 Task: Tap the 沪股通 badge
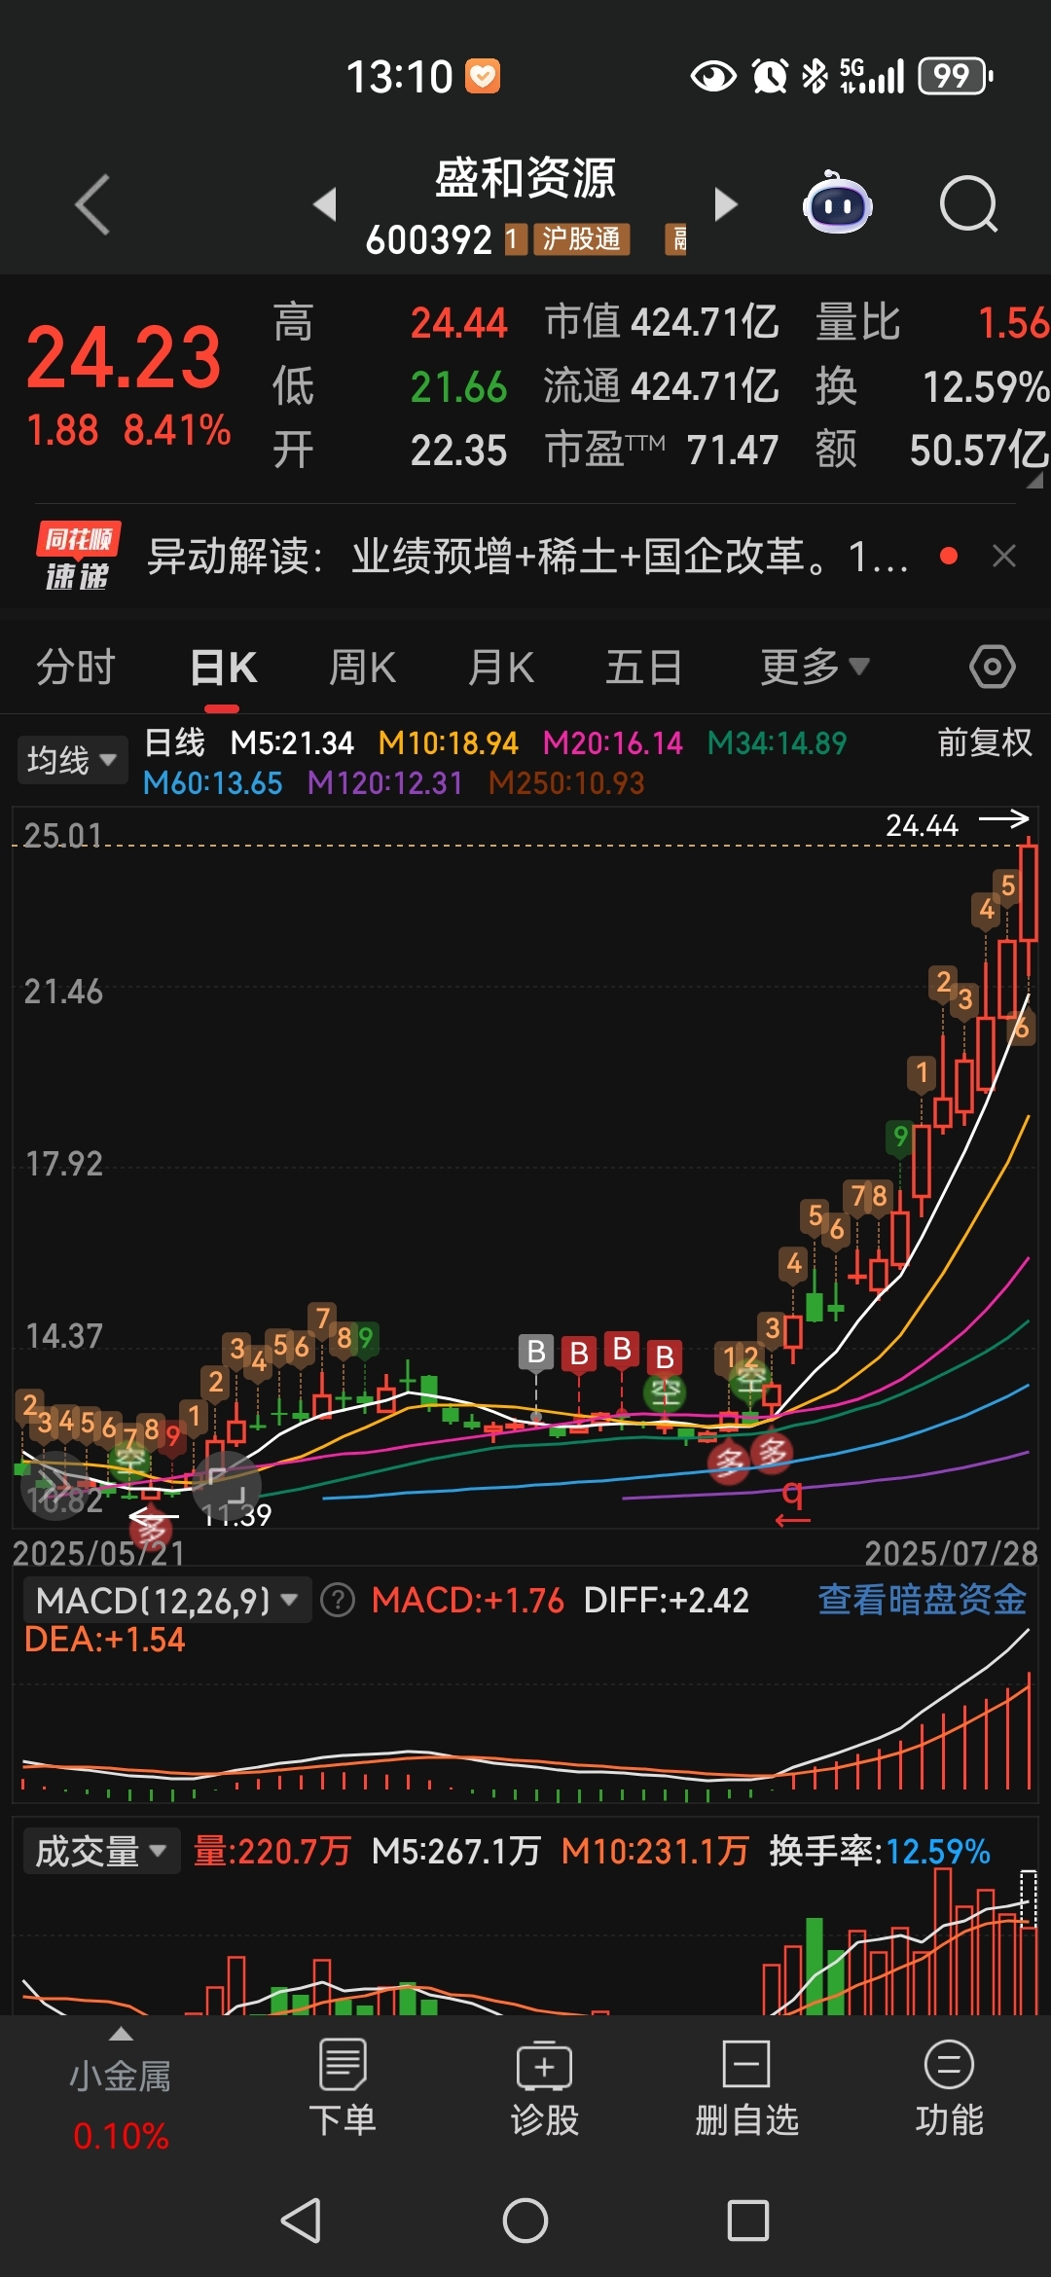582,238
